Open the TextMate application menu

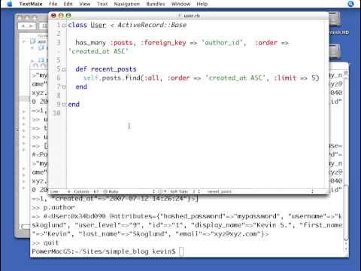[x=31, y=4]
